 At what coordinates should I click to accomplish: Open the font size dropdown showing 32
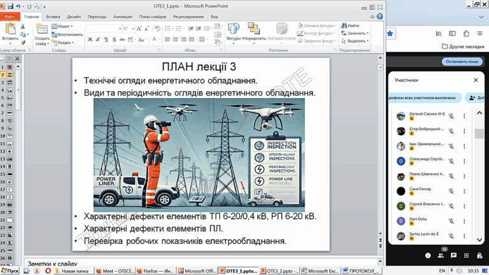point(133,29)
